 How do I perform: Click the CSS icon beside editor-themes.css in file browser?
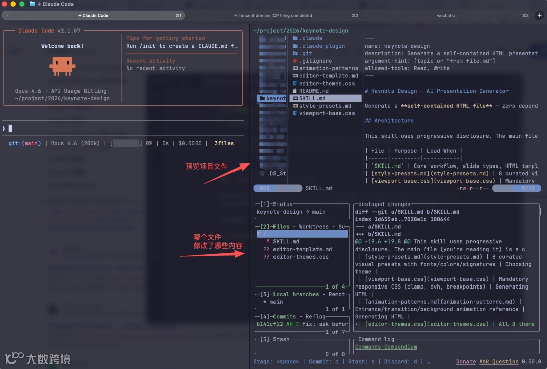pyautogui.click(x=295, y=84)
